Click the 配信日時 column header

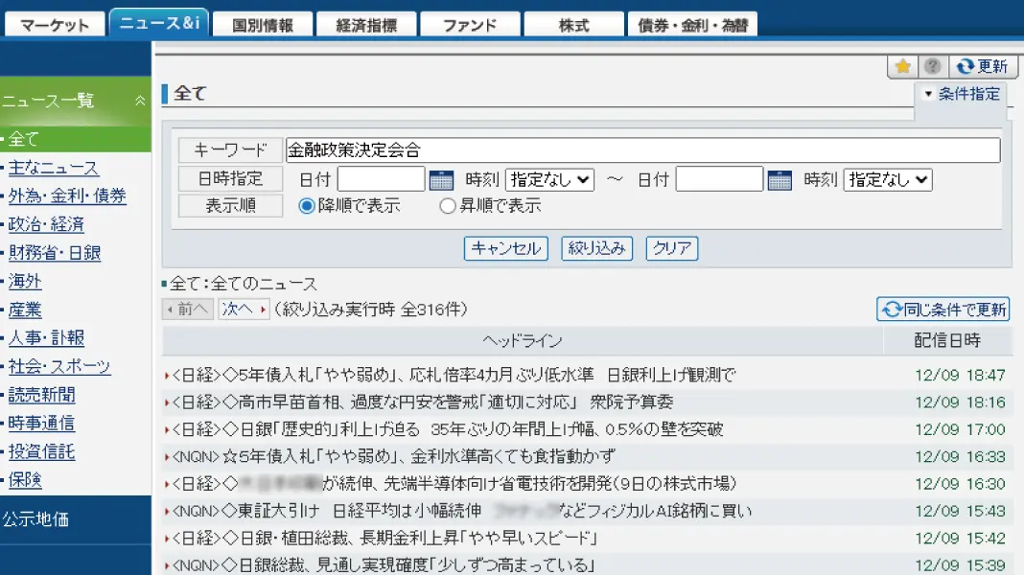click(947, 341)
